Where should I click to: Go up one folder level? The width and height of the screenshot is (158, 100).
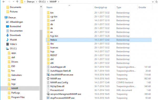click(17, 2)
